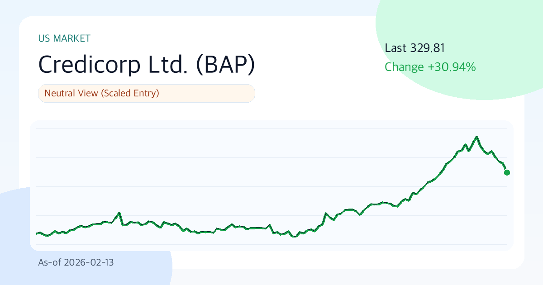The width and height of the screenshot is (543, 285).
Task: Click the highest peak of price line
Action: click(x=476, y=136)
